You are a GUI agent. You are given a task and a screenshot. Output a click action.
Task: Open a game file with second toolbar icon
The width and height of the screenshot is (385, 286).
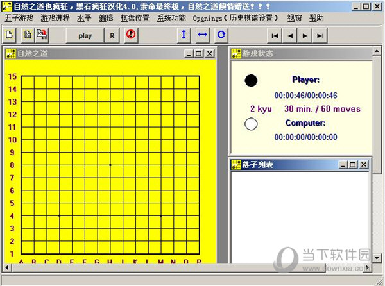click(x=28, y=35)
